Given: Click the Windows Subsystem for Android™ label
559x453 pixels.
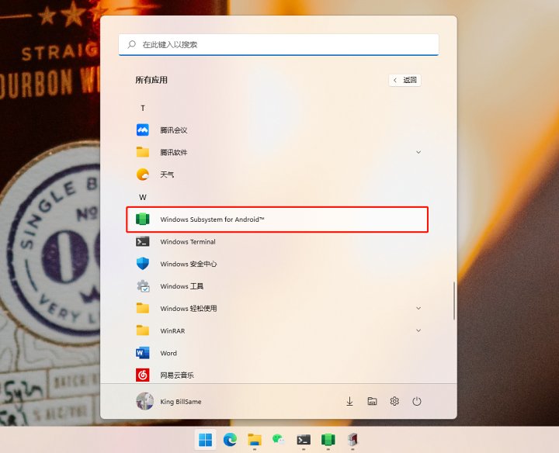Looking at the screenshot, I should point(212,220).
